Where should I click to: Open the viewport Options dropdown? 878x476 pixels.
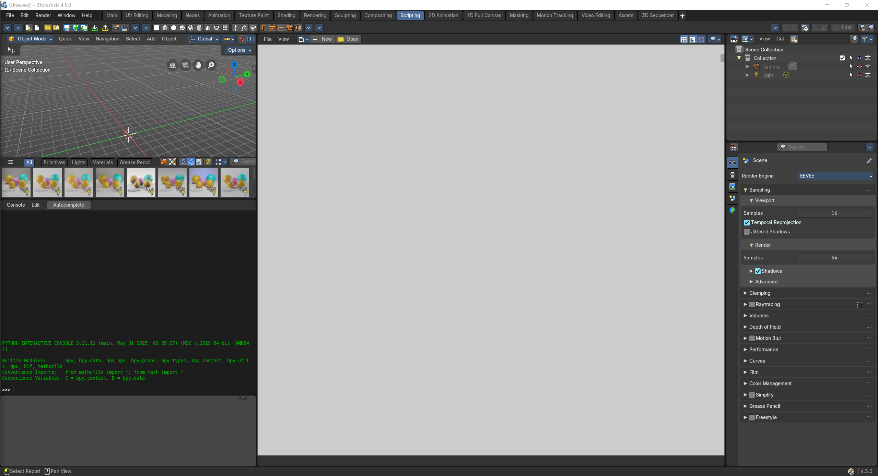point(239,50)
